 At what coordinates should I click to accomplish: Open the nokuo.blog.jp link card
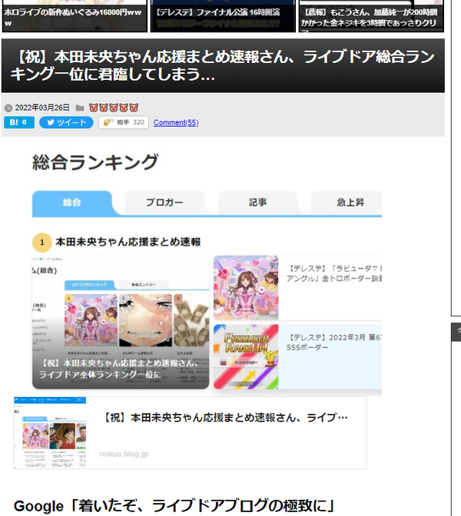click(190, 433)
